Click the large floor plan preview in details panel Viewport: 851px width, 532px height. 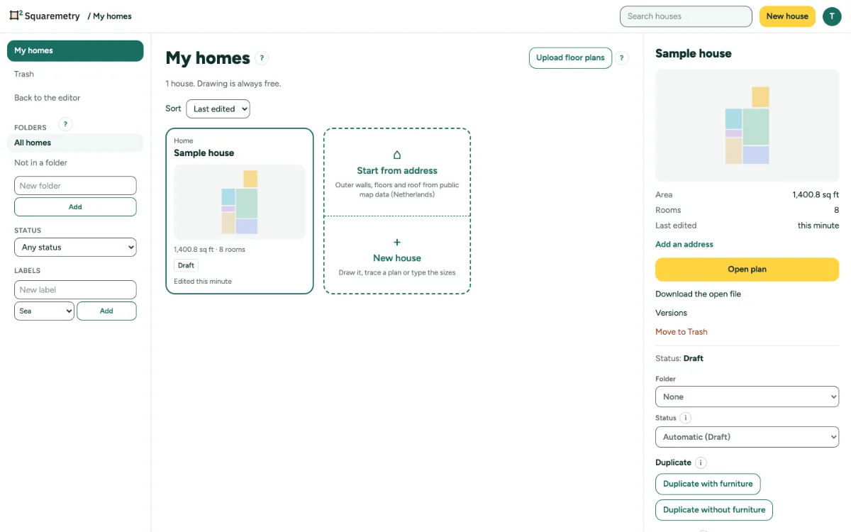(747, 126)
